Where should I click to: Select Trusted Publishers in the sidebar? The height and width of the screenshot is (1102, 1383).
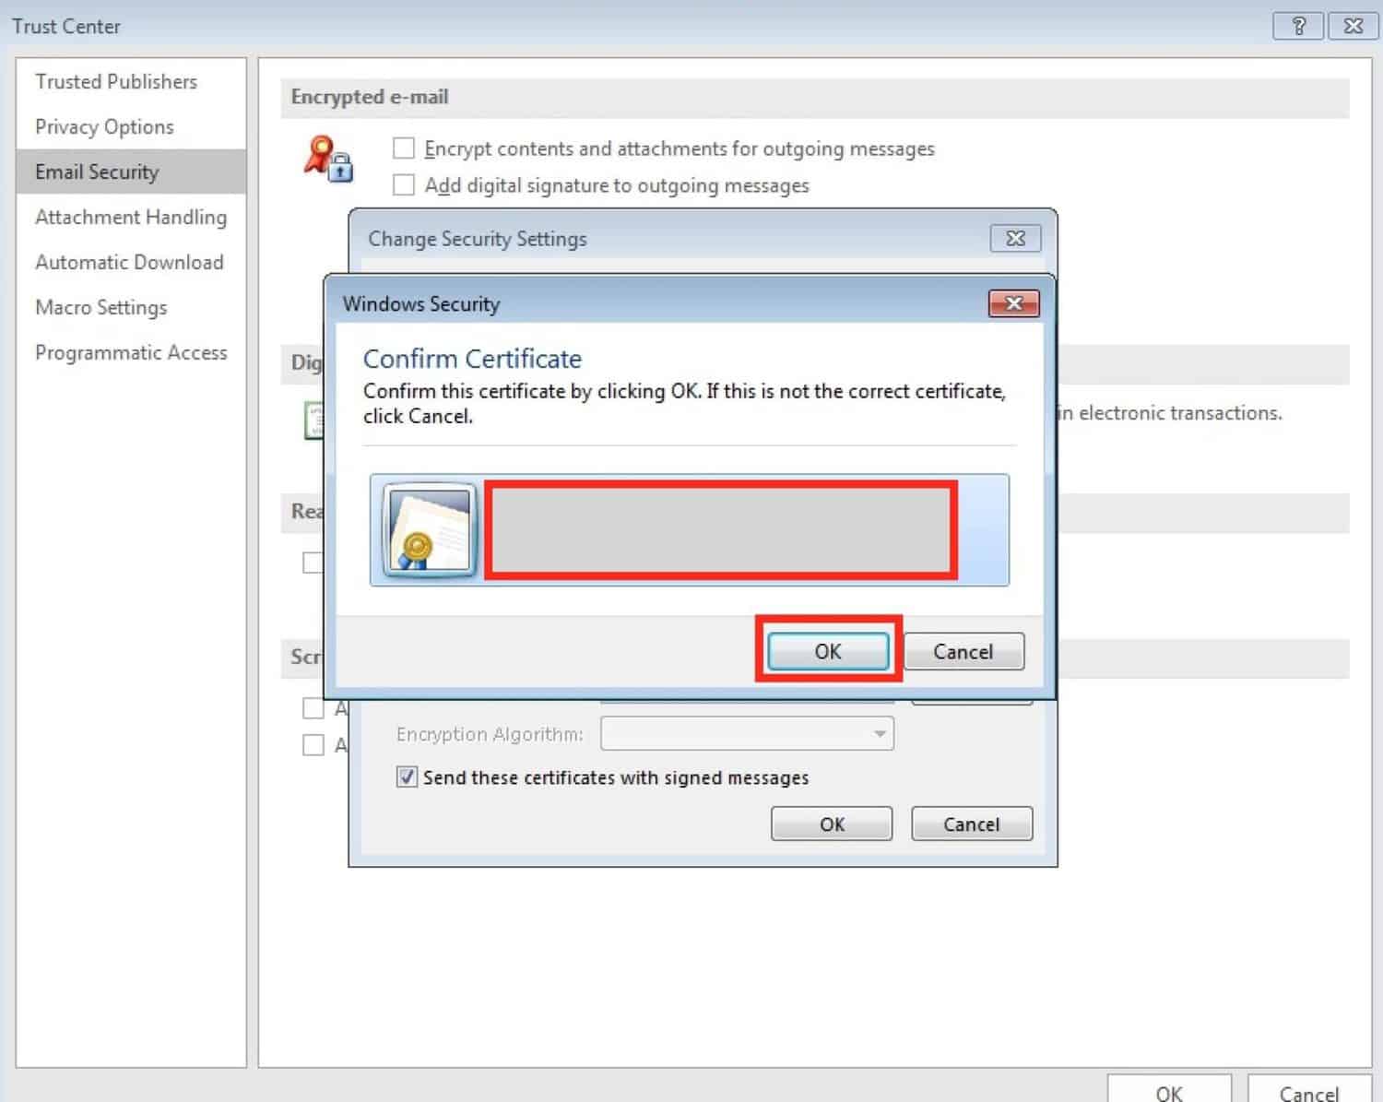coord(115,81)
